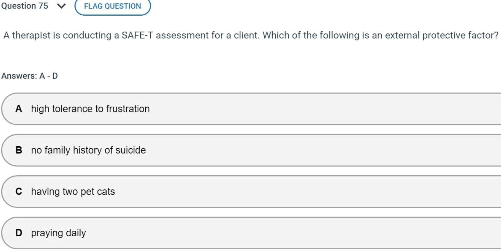Expand the Question 75 chevron dropdown
501x252 pixels.
(61, 6)
